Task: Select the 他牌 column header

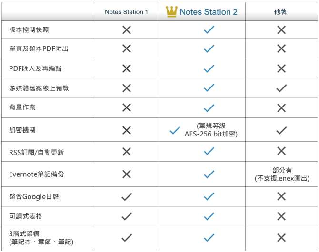Action: pyautogui.click(x=281, y=12)
